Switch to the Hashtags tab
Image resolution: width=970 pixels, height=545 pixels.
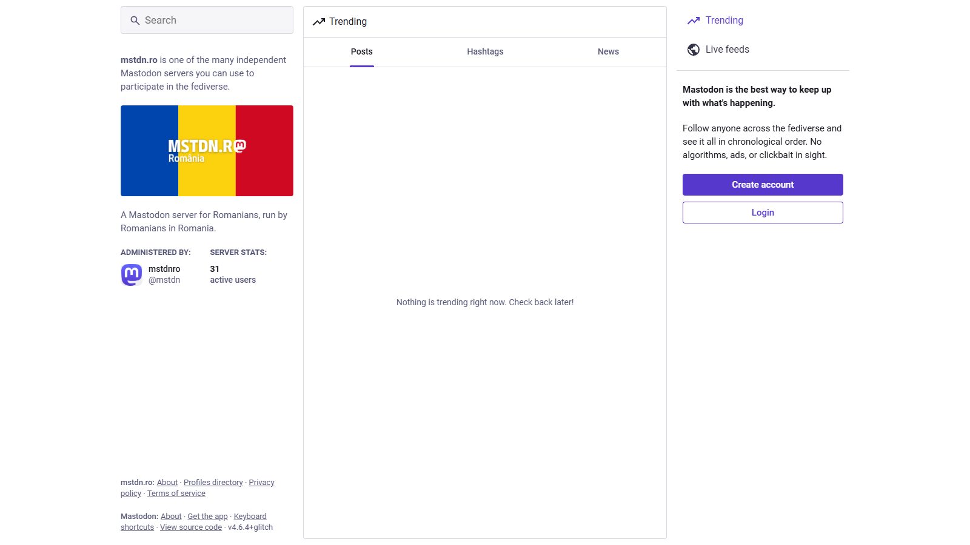[x=485, y=51]
